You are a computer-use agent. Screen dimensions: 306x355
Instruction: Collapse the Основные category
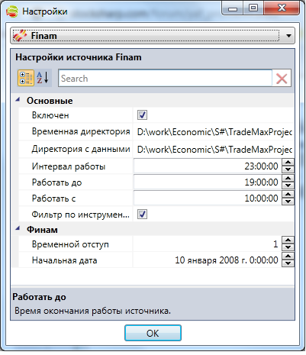pos(18,100)
